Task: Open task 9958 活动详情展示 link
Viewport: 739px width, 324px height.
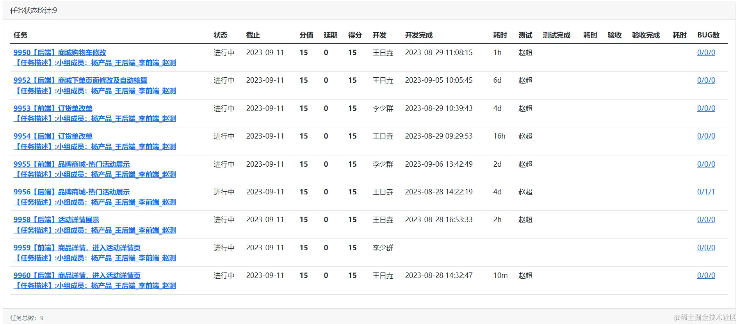Action: coord(57,220)
